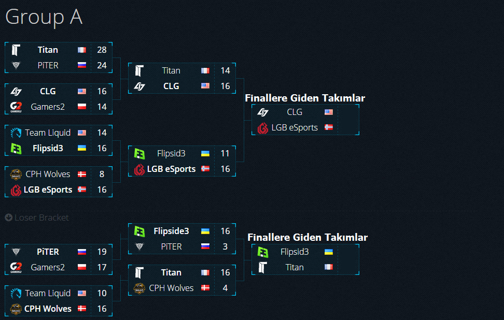Click Gamers2 logo in loser bracket PiTER match
This screenshot has width=504, height=320.
(x=16, y=268)
